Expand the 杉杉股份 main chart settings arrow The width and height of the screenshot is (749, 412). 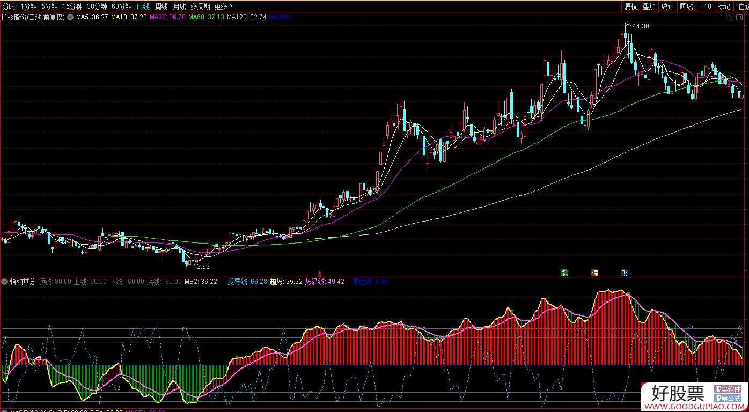tap(70, 17)
